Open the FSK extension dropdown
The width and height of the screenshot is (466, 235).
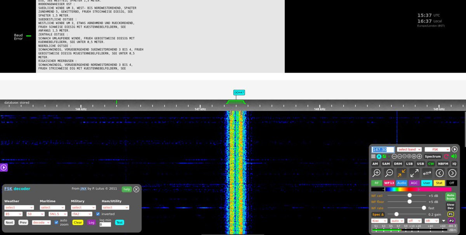[x=437, y=149]
